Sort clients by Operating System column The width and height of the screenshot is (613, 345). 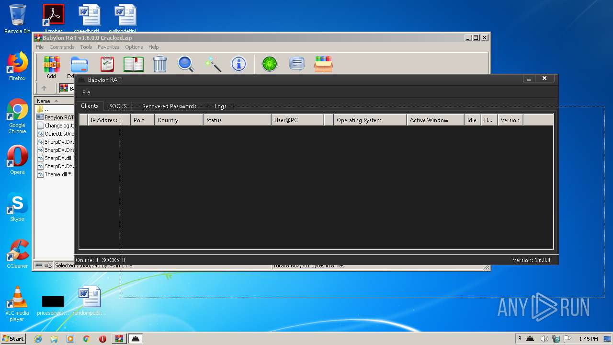[x=370, y=120]
